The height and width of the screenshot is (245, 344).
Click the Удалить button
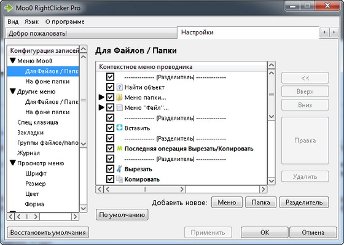305,177
